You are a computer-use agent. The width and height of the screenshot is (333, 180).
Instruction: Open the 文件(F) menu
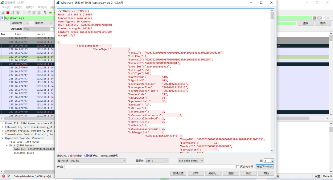(x=6, y=7)
